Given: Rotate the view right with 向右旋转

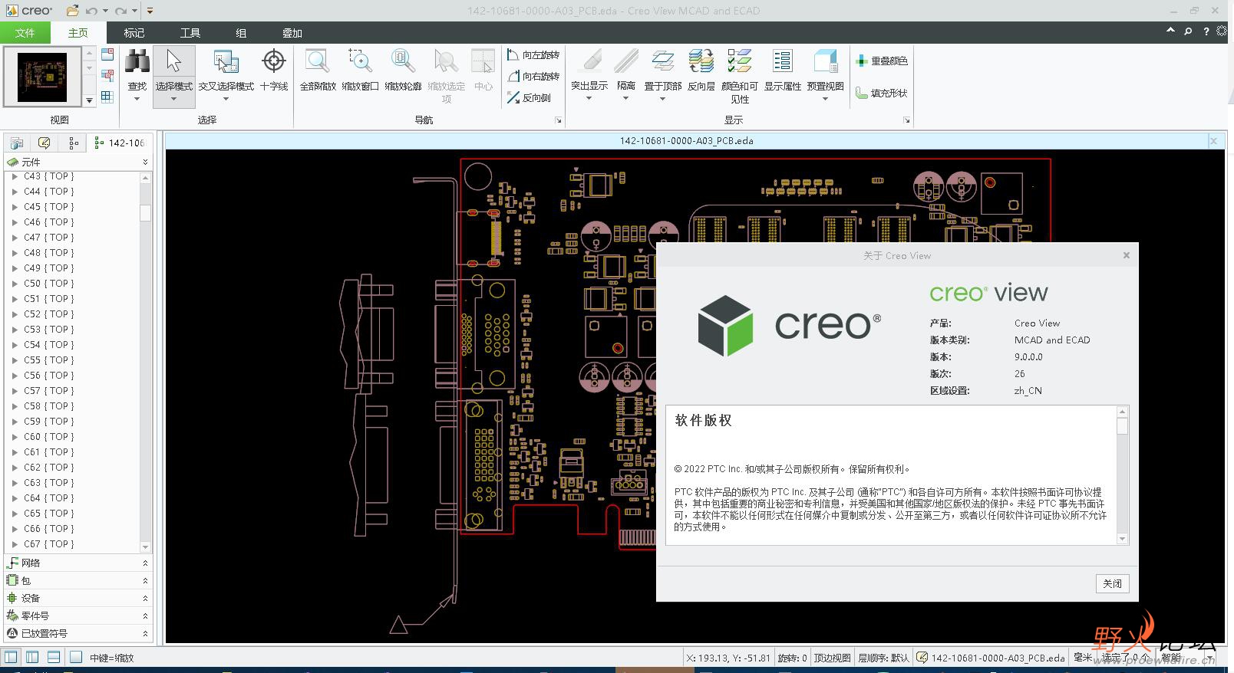Looking at the screenshot, I should 533,77.
